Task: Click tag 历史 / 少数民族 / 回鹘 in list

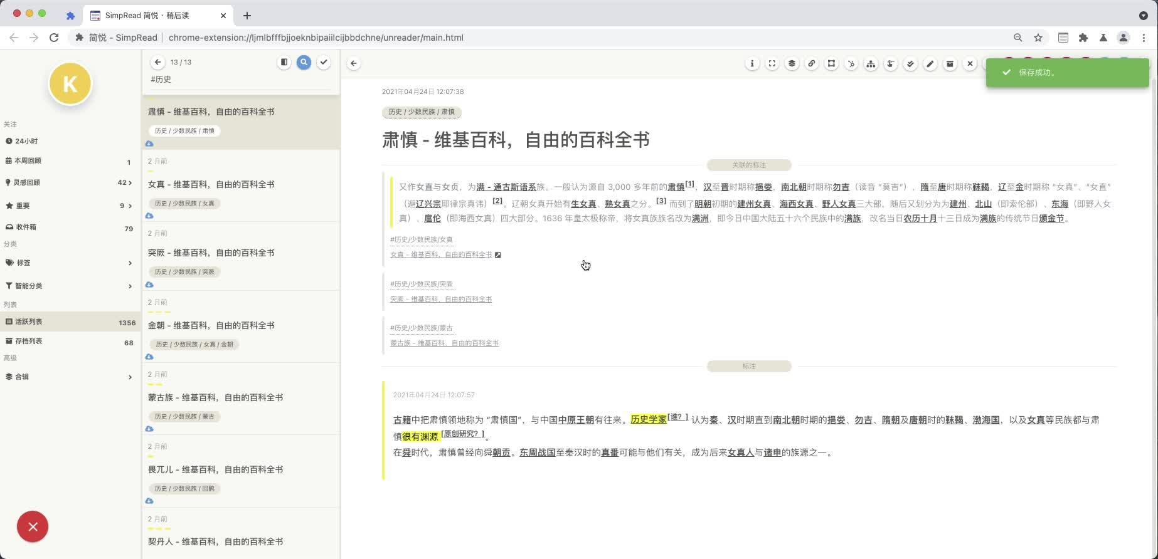Action: click(185, 488)
